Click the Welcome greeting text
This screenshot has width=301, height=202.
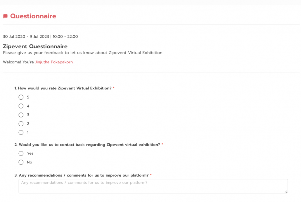[18, 62]
